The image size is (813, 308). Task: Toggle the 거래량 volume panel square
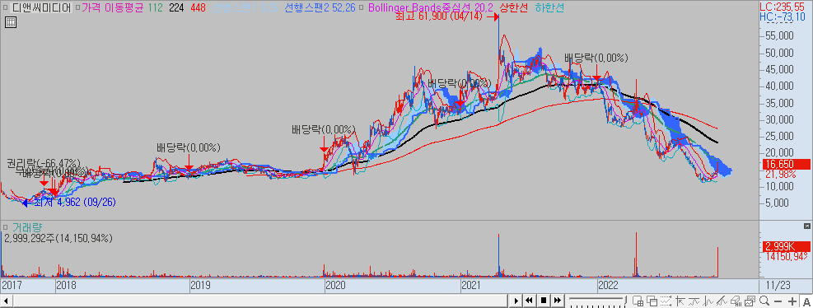click(x=5, y=227)
